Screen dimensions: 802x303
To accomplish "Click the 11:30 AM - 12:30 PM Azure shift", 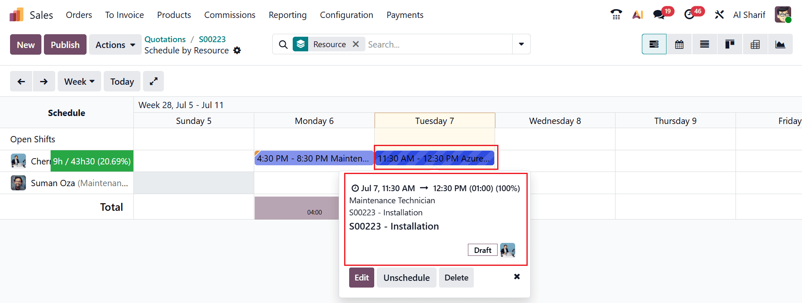I will [x=434, y=159].
